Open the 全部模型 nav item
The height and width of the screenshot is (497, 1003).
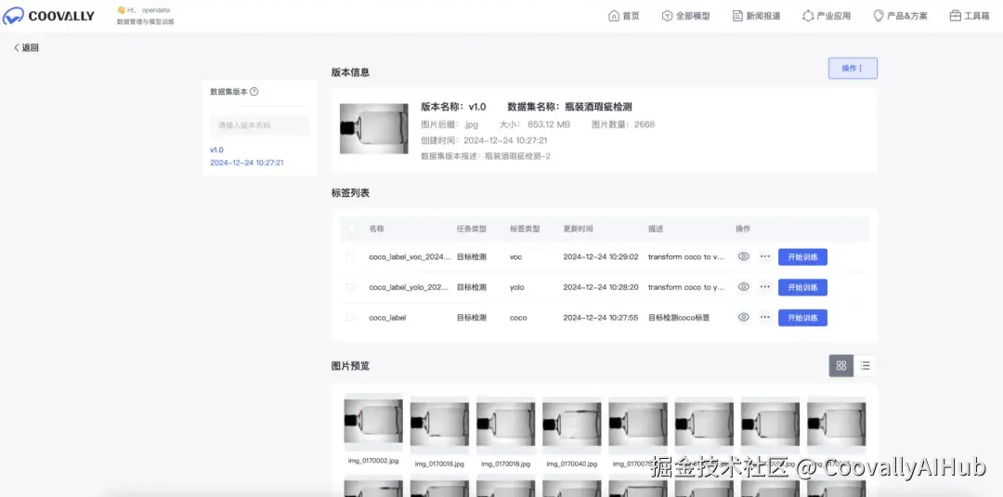pos(685,16)
